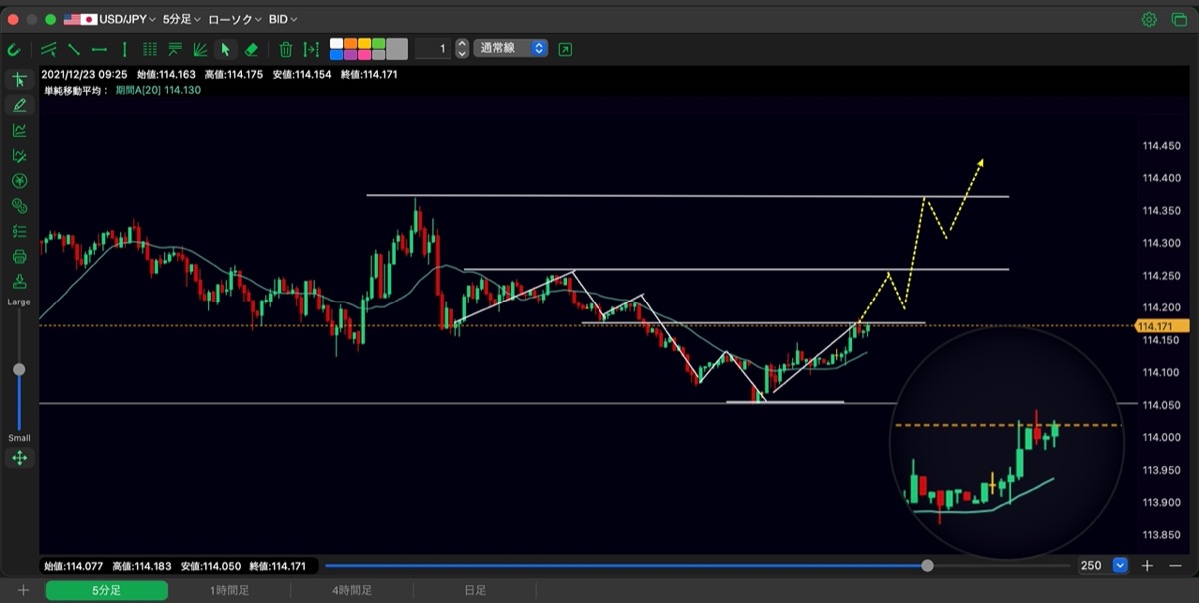Select the Fibonacci retracement tool
Screen dimensions: 1199x603
[x=175, y=49]
